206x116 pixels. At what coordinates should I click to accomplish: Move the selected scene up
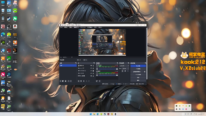pyautogui.click(x=68, y=81)
